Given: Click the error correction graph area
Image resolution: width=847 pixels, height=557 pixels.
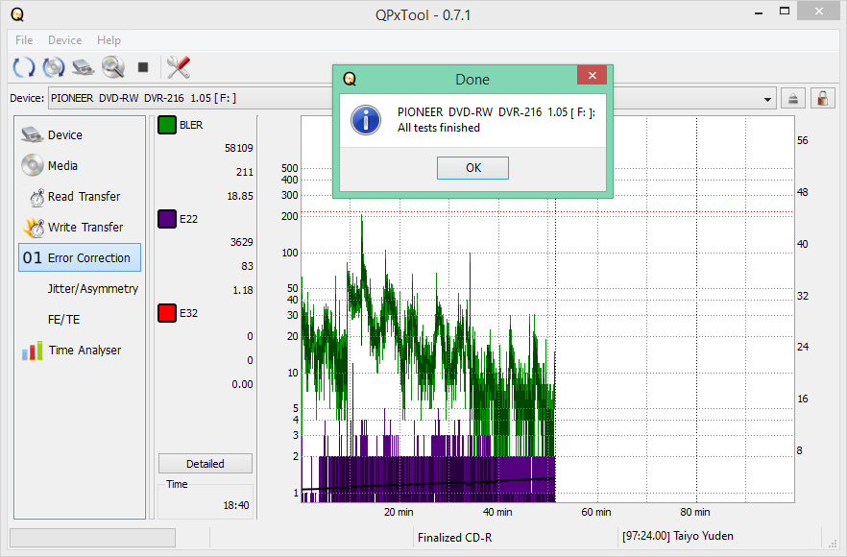Looking at the screenshot, I should click(x=547, y=309).
